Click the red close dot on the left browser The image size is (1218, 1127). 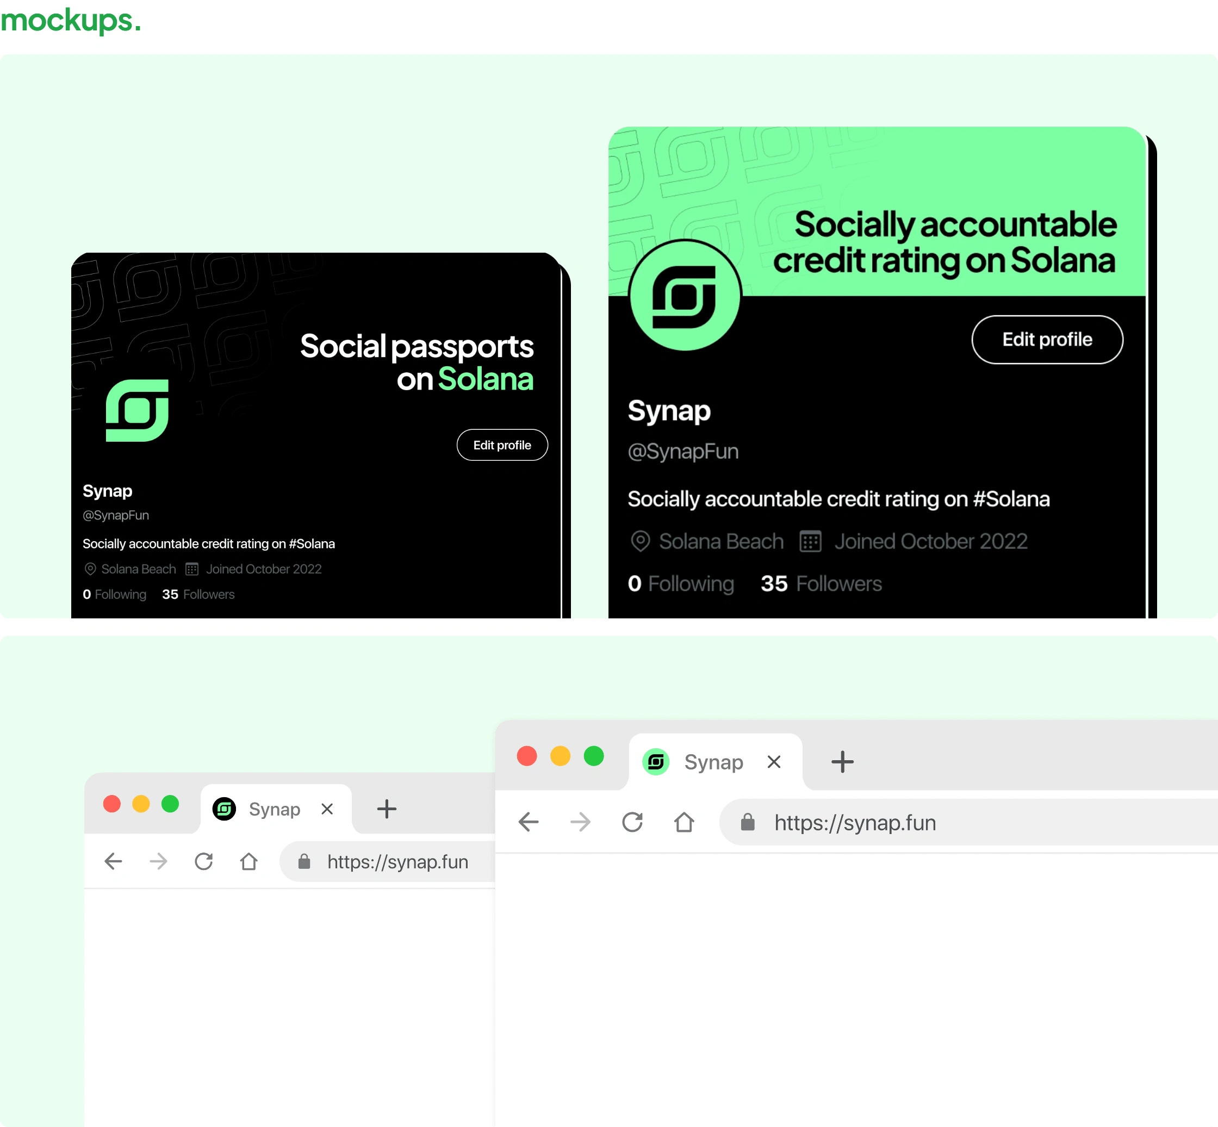[x=111, y=804]
